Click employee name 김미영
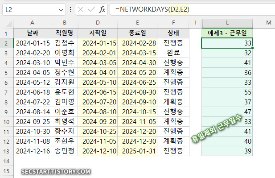The image size is (275, 178). tap(64, 102)
